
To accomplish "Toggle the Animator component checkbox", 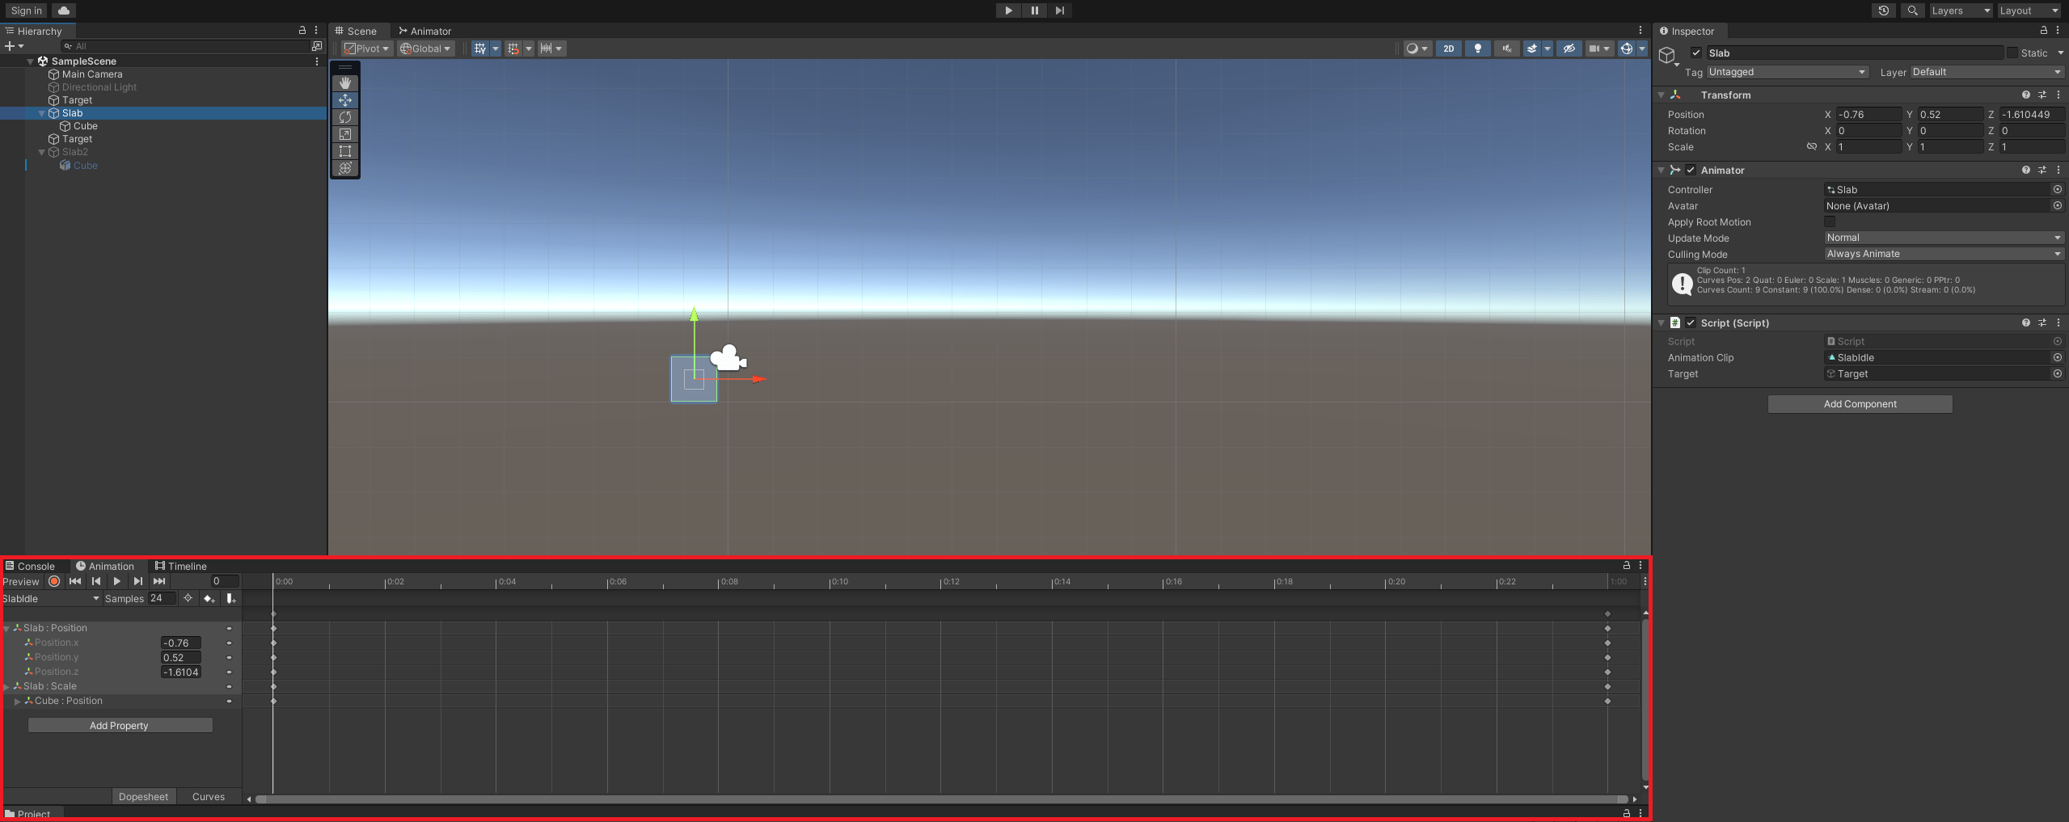I will [1691, 170].
